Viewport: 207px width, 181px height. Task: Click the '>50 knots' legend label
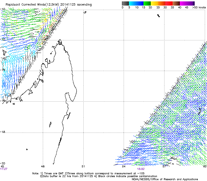[199, 8]
